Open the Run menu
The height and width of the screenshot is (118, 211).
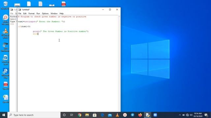pos(38,13)
